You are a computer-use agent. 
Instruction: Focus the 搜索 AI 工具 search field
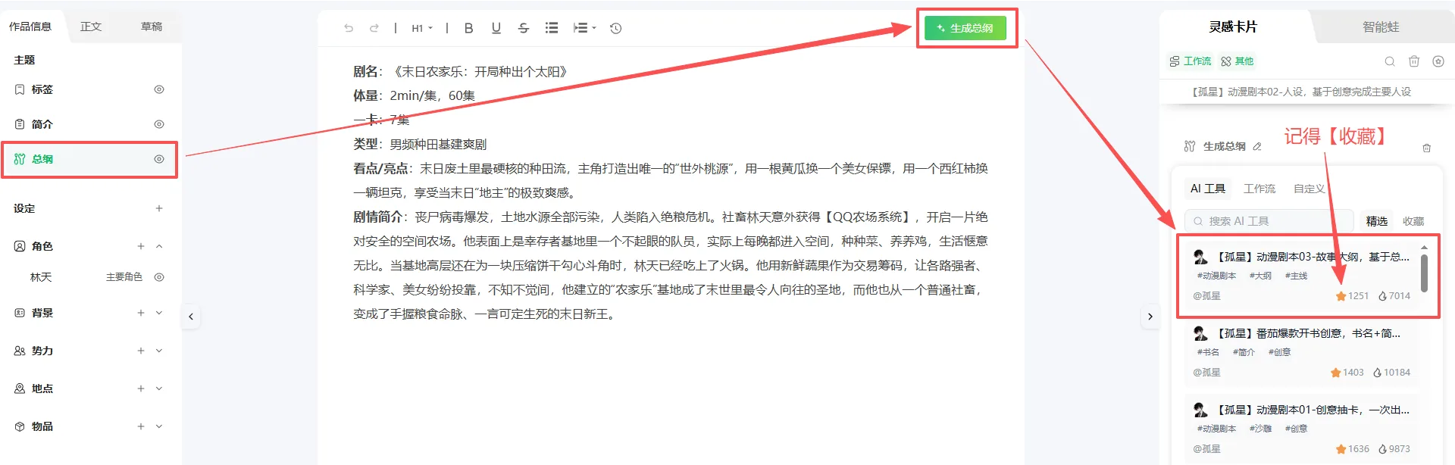click(x=1269, y=221)
